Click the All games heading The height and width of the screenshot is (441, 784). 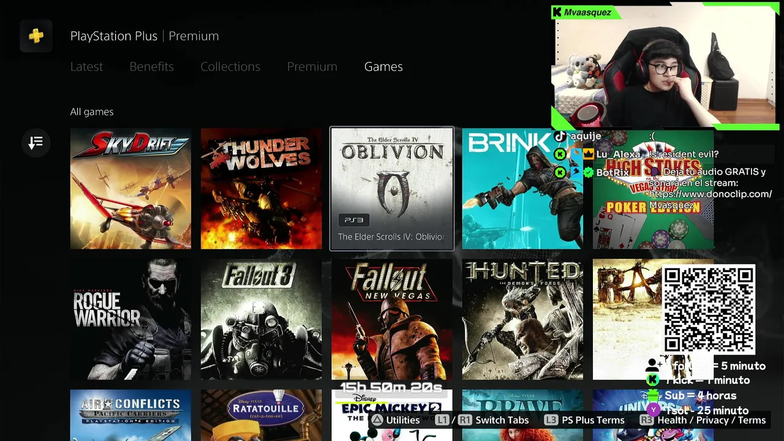pyautogui.click(x=92, y=111)
